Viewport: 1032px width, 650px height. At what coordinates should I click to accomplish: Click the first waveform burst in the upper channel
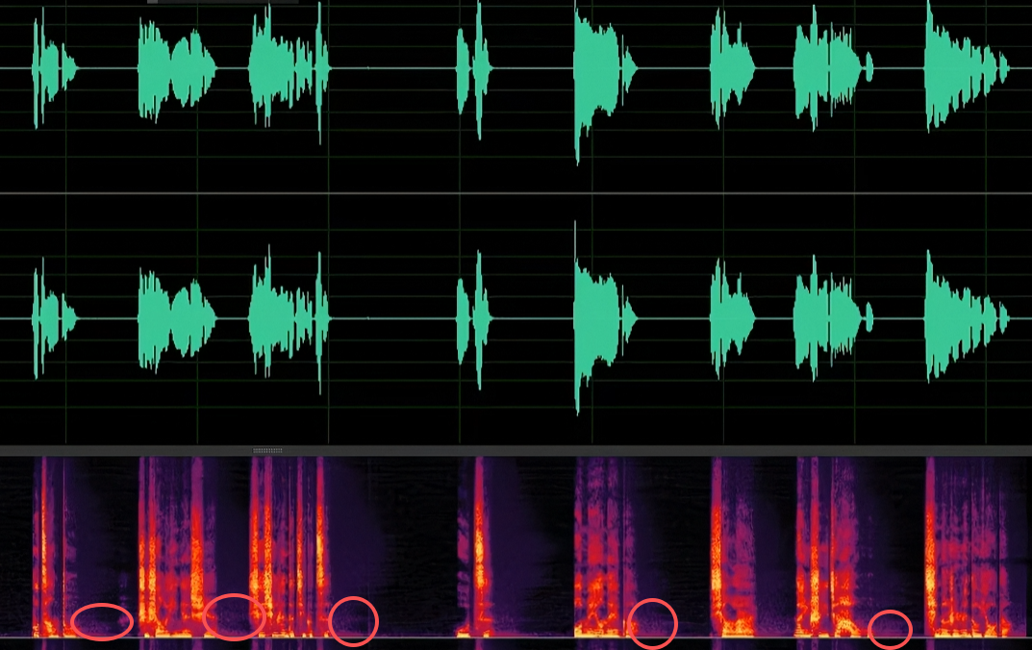[x=55, y=68]
